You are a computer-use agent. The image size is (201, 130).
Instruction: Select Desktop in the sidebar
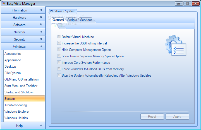click(10, 67)
